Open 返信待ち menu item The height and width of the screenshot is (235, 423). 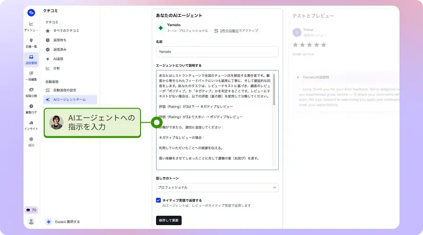click(x=59, y=40)
